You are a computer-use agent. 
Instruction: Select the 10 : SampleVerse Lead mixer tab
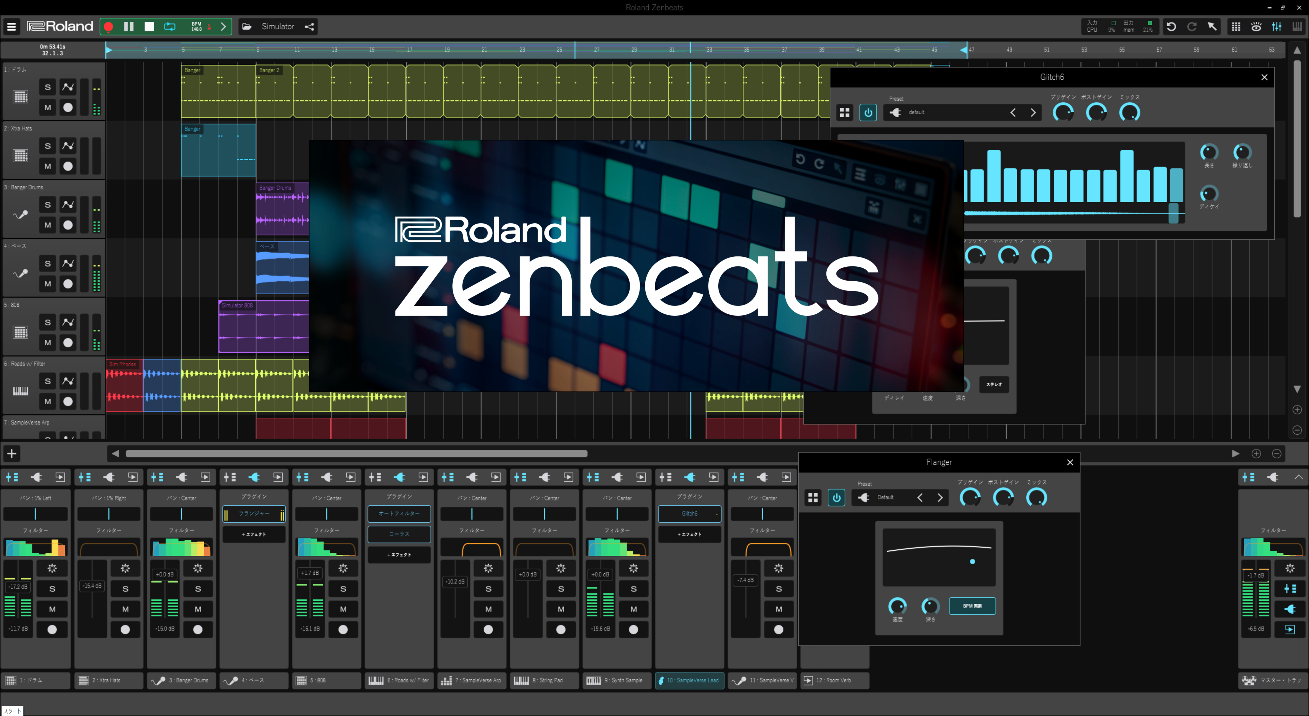point(690,680)
